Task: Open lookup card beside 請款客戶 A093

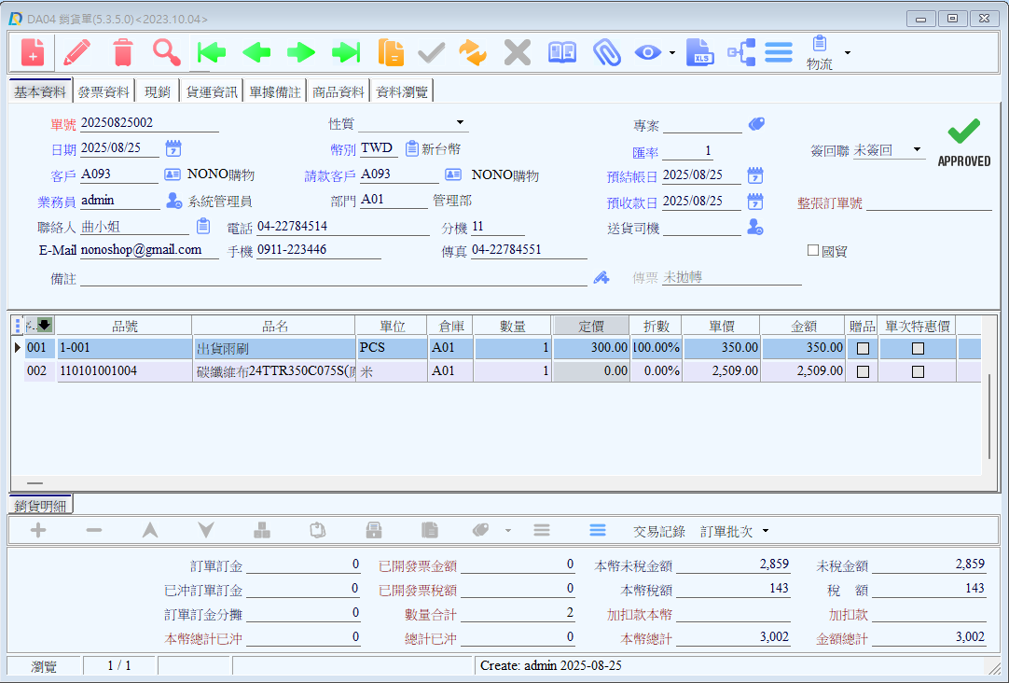Action: coord(453,174)
